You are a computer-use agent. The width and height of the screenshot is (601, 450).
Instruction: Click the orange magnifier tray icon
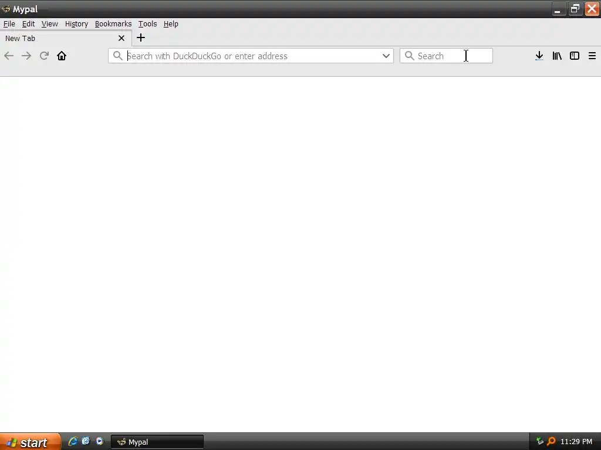(551, 441)
